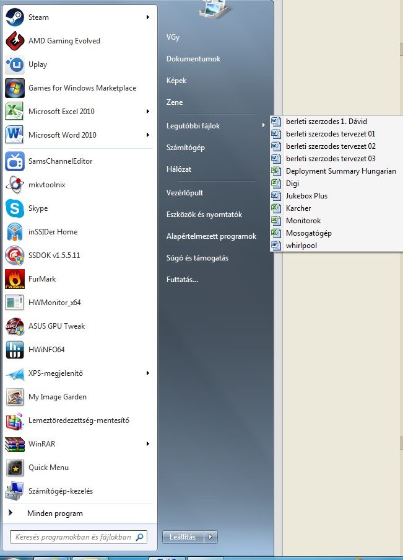Open the Skype icon

(x=15, y=208)
